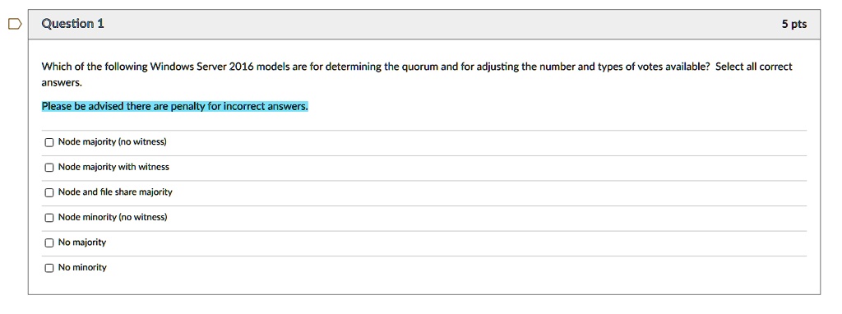Click the 'No minority' answer label text

pyautogui.click(x=82, y=267)
